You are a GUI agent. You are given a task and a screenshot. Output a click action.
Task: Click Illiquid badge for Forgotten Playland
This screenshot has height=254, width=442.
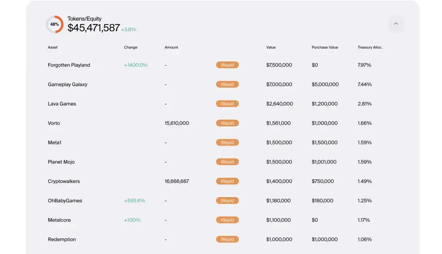tap(227, 65)
